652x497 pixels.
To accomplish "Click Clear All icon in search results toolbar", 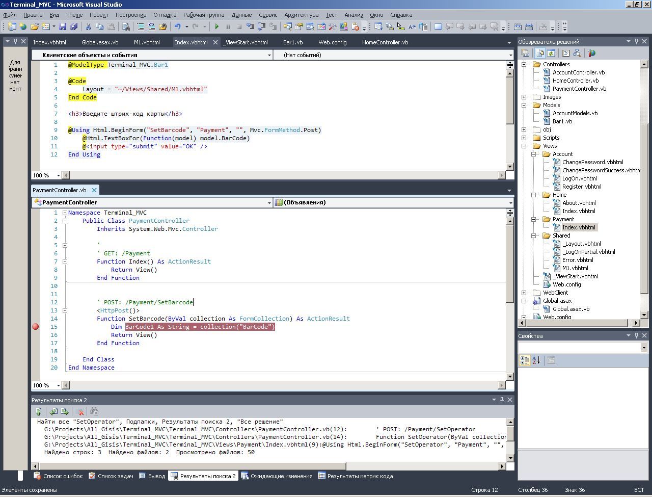I will coord(79,411).
